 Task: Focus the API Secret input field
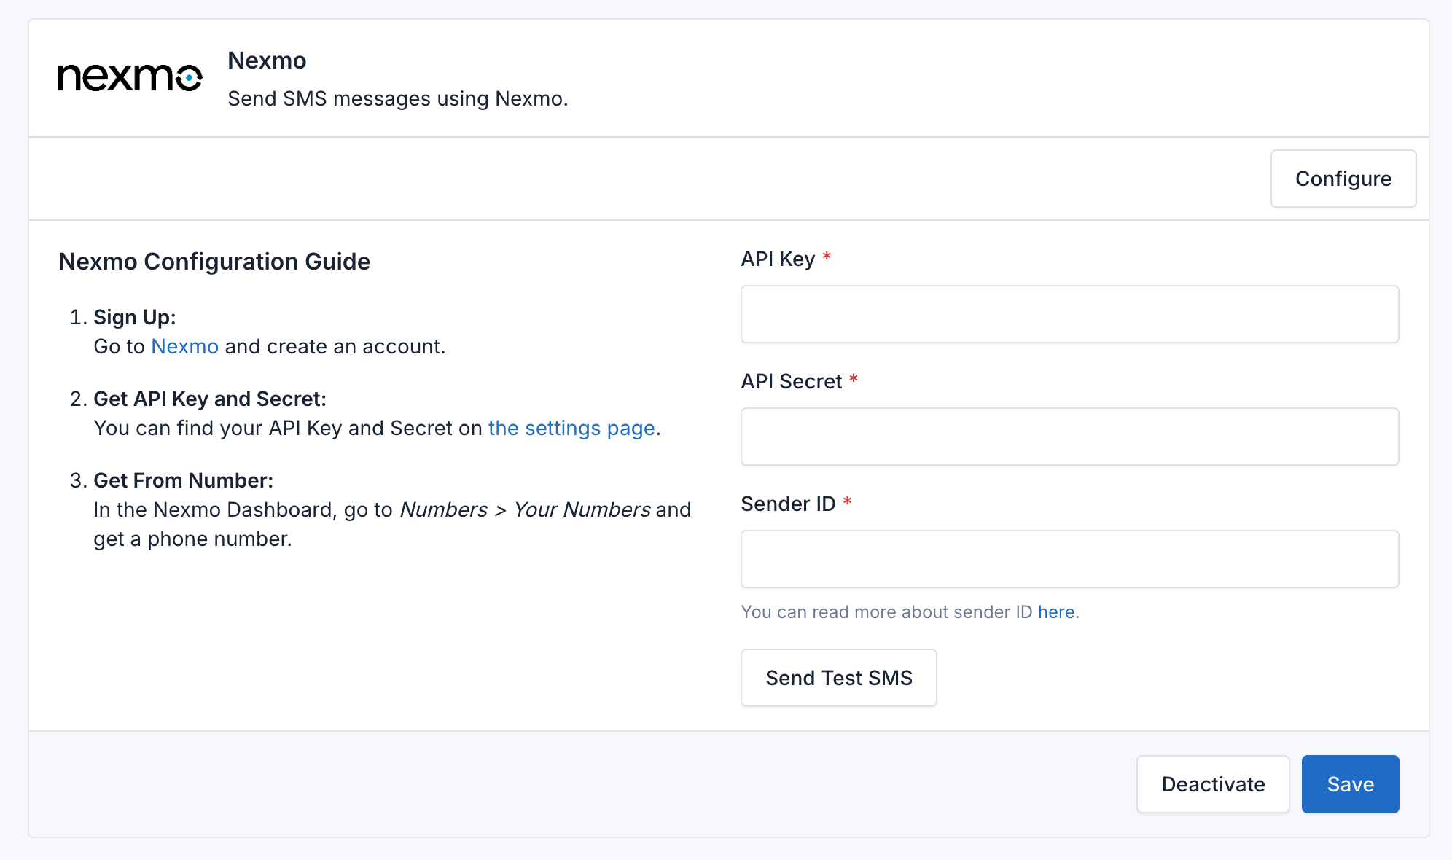point(1069,437)
